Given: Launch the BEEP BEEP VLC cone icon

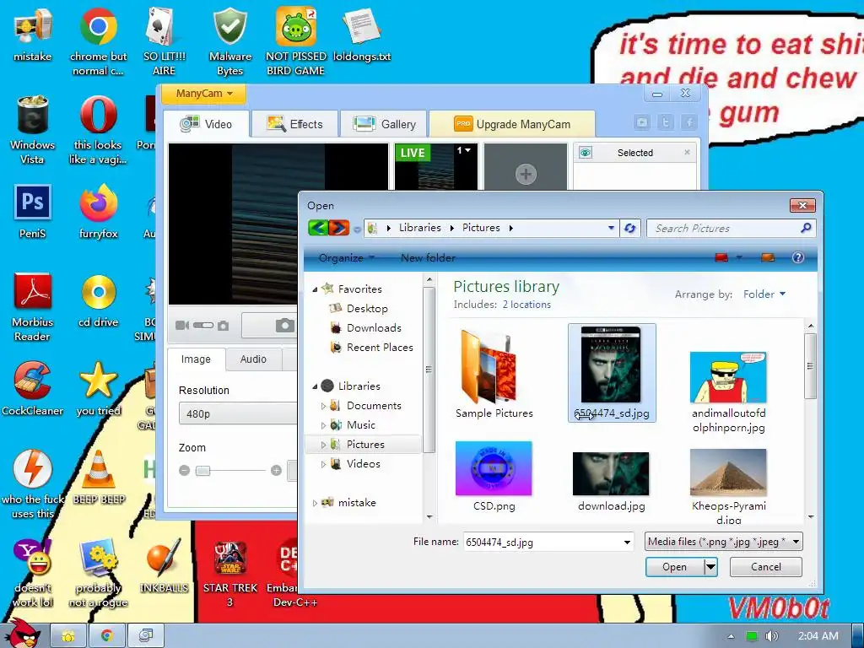Looking at the screenshot, I should tap(99, 478).
